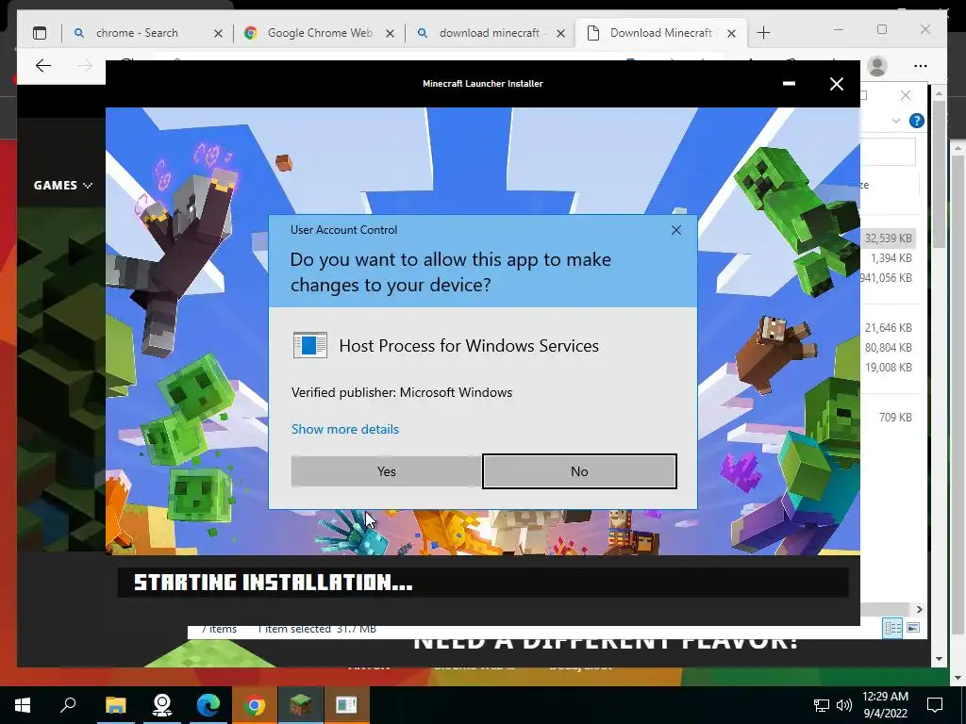
Task: Close the File Explorer window
Action: [x=905, y=95]
